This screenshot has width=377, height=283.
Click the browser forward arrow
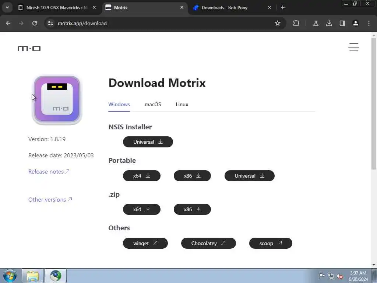[21, 23]
